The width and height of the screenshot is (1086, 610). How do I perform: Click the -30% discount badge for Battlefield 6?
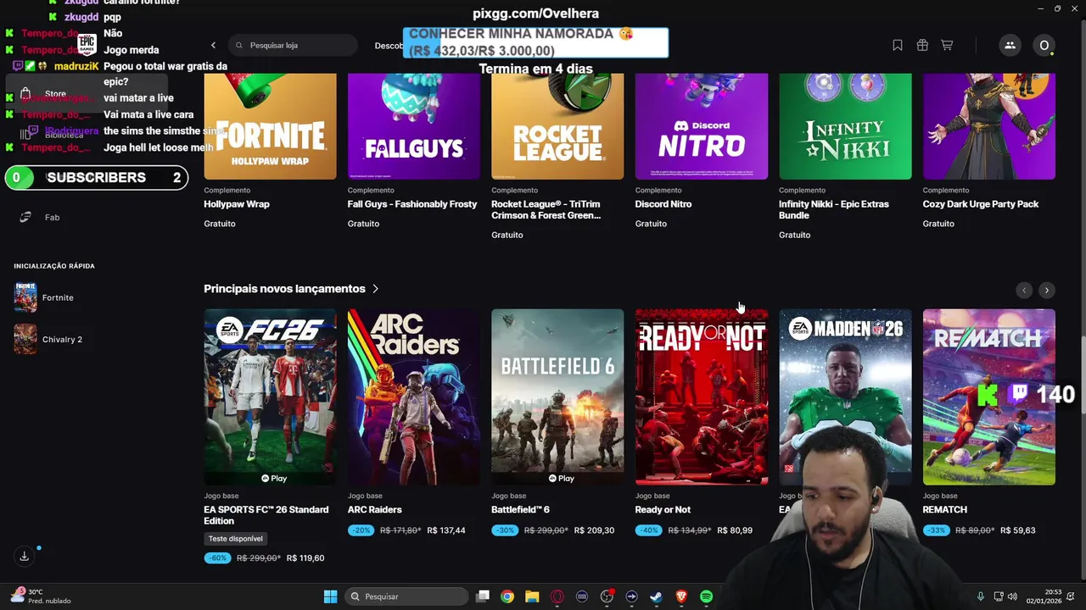point(505,530)
